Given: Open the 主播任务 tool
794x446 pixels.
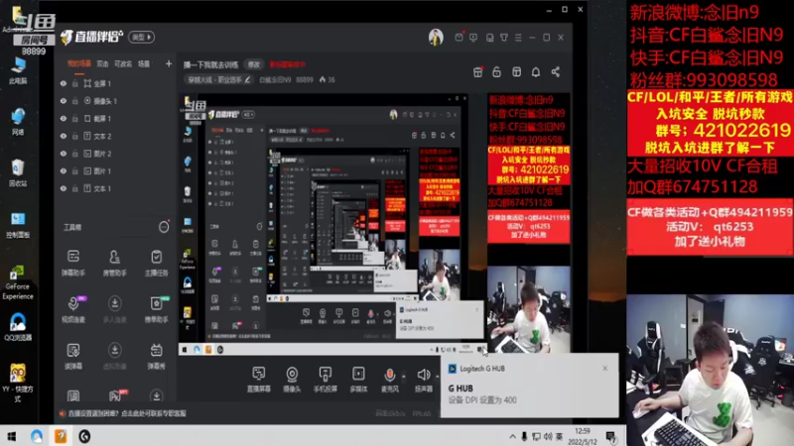Looking at the screenshot, I should [156, 263].
